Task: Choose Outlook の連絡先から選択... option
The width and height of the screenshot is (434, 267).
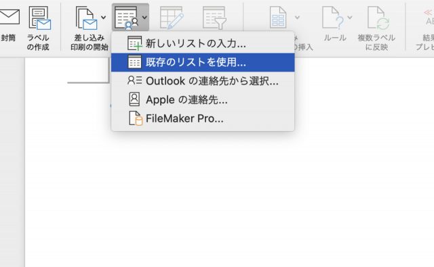Action: 203,81
